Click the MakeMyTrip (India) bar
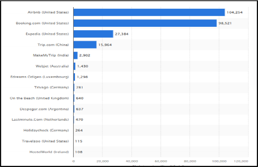 click(x=75, y=55)
